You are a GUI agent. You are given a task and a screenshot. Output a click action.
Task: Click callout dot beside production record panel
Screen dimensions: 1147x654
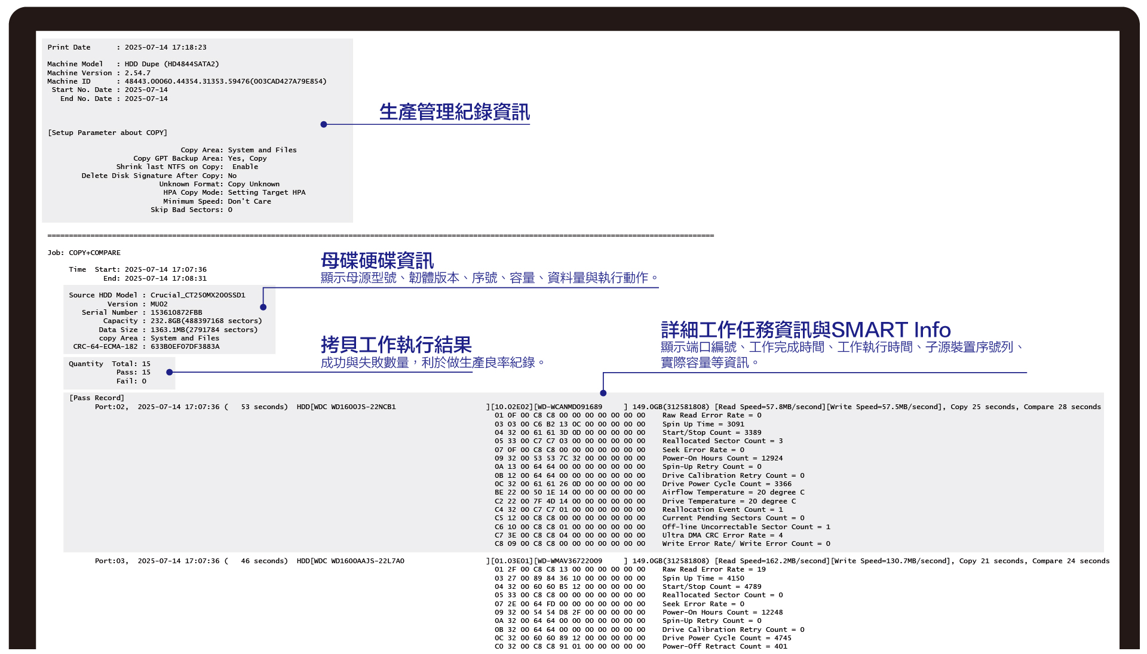coord(324,124)
